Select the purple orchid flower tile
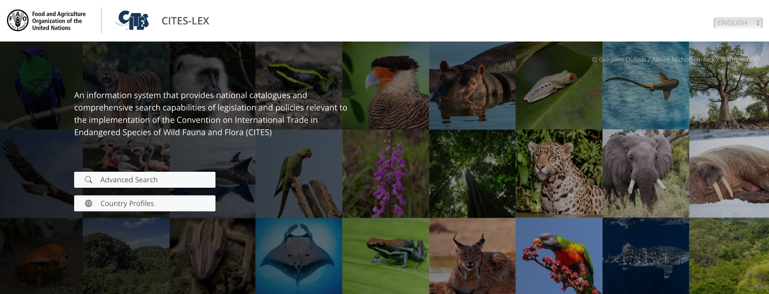769x294 pixels. pos(386,174)
